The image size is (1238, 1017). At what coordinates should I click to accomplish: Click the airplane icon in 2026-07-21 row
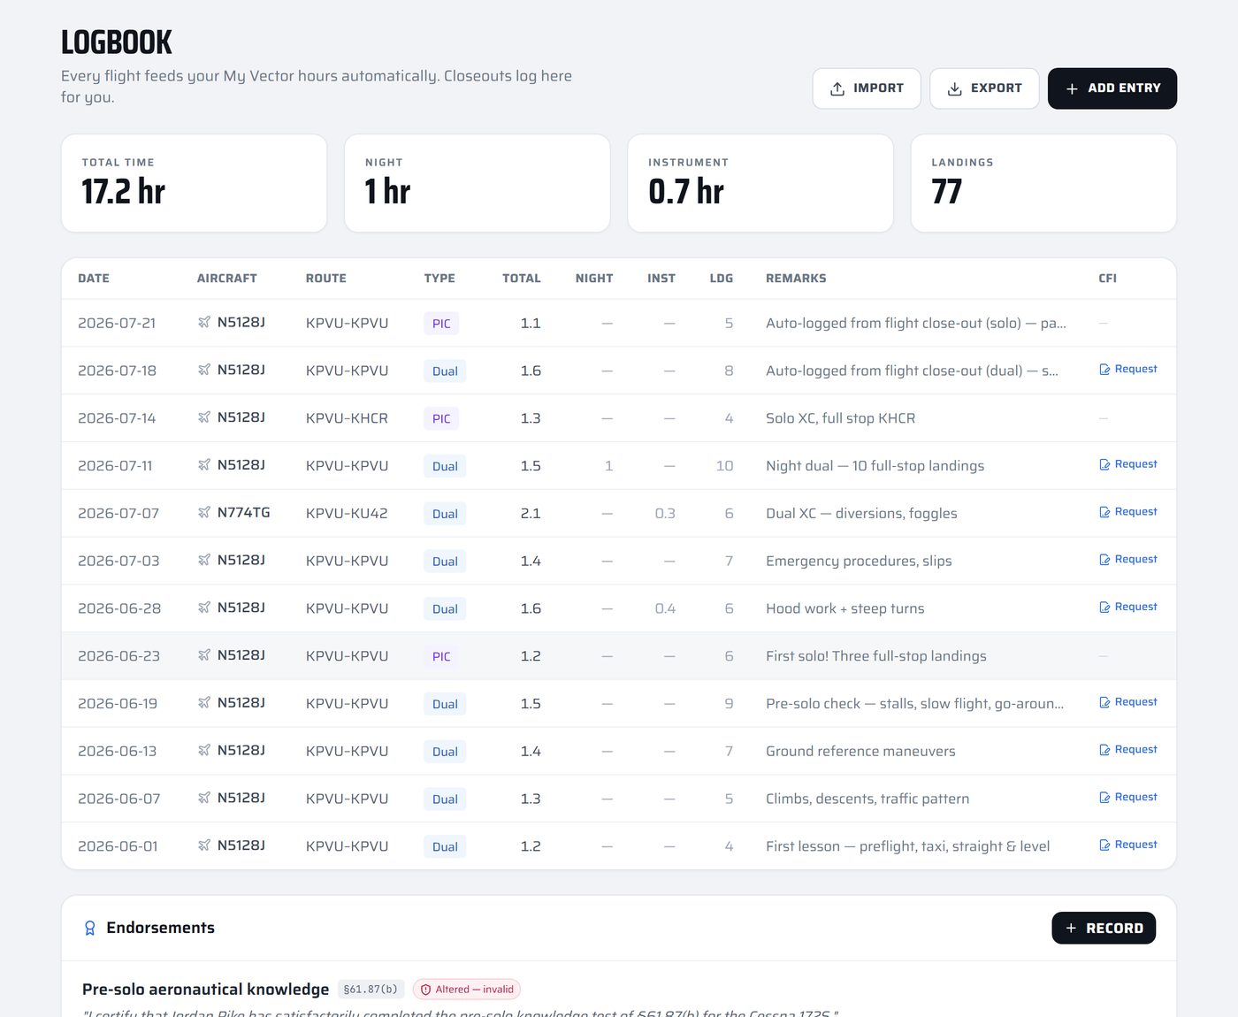(x=204, y=322)
